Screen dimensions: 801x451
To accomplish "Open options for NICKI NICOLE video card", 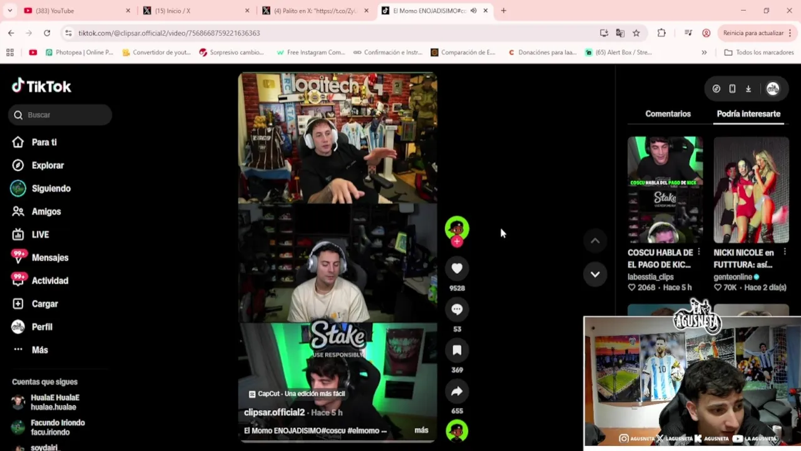I will pyautogui.click(x=785, y=252).
